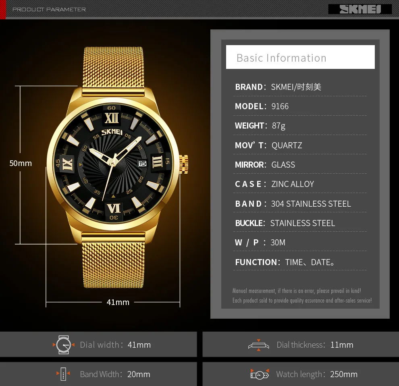Click the gold mesh upper band
399x386 pixels.
(113, 67)
